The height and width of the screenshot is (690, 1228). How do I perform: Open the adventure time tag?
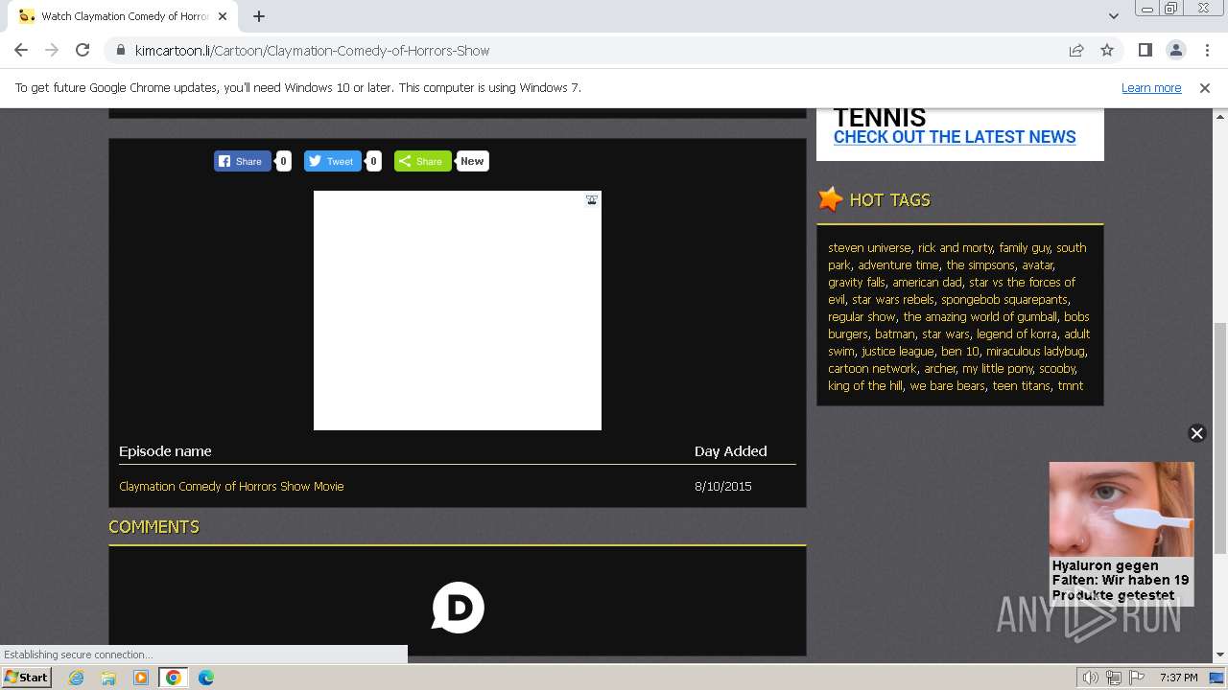[898, 264]
